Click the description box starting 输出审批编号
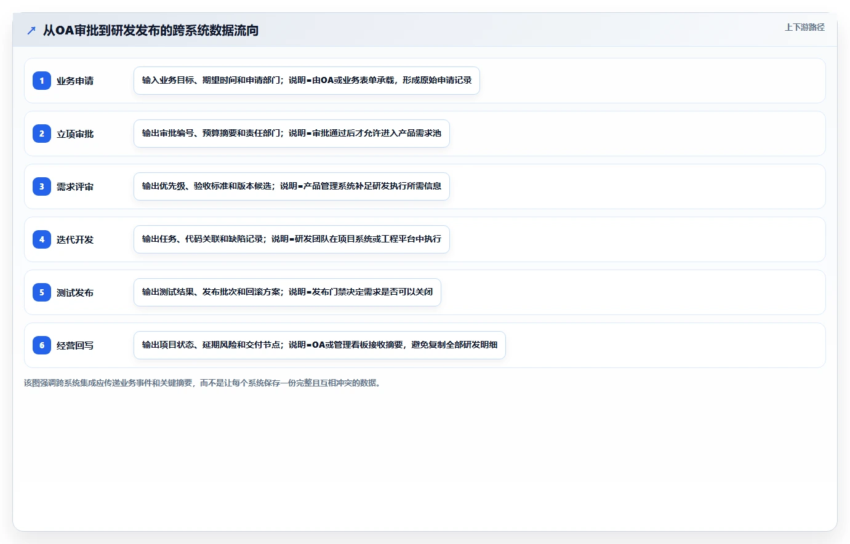Screen dimensions: 850x544 [x=292, y=134]
